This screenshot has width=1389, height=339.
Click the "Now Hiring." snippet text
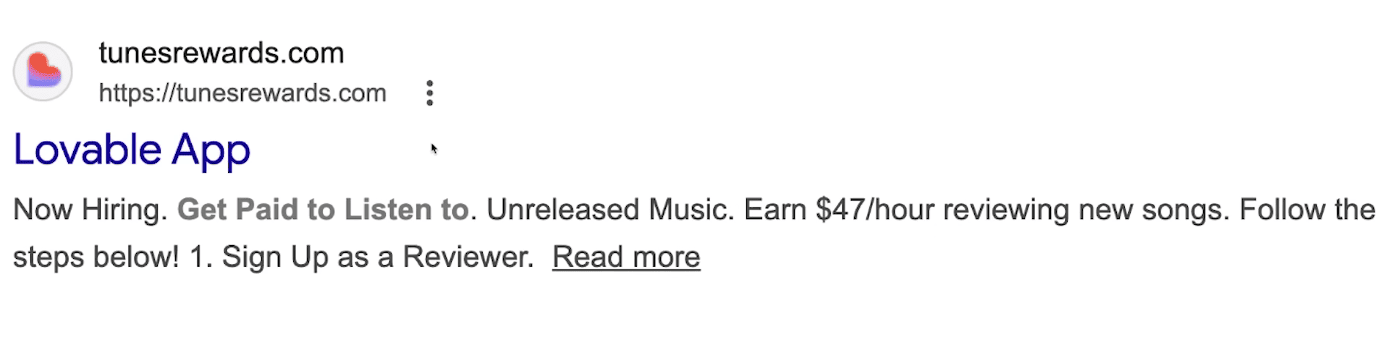point(90,210)
